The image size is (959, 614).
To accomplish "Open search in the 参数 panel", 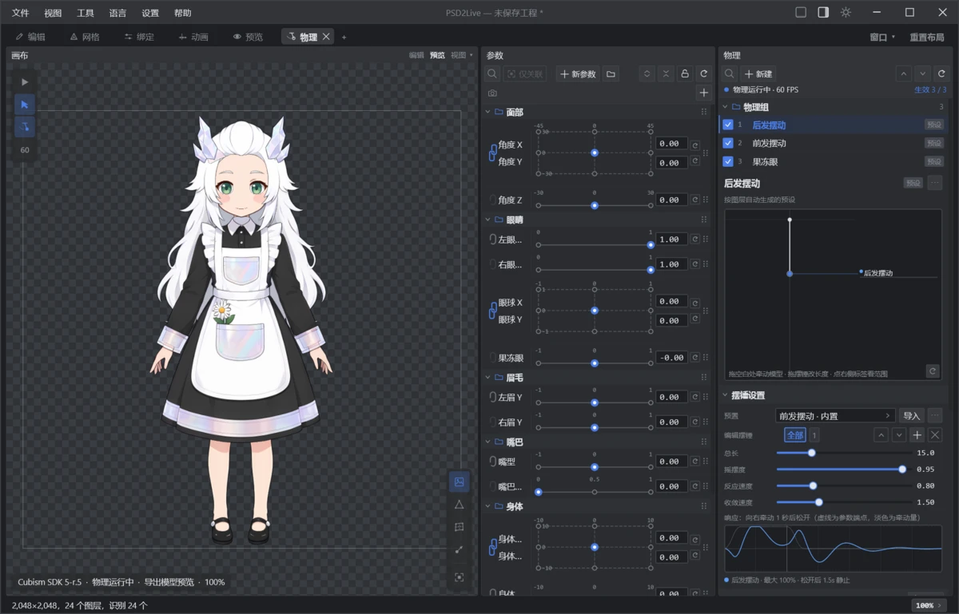I will point(492,73).
